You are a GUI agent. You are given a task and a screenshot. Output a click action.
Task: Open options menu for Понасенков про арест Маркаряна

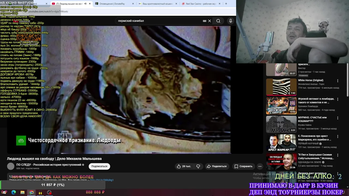(x=338, y=136)
